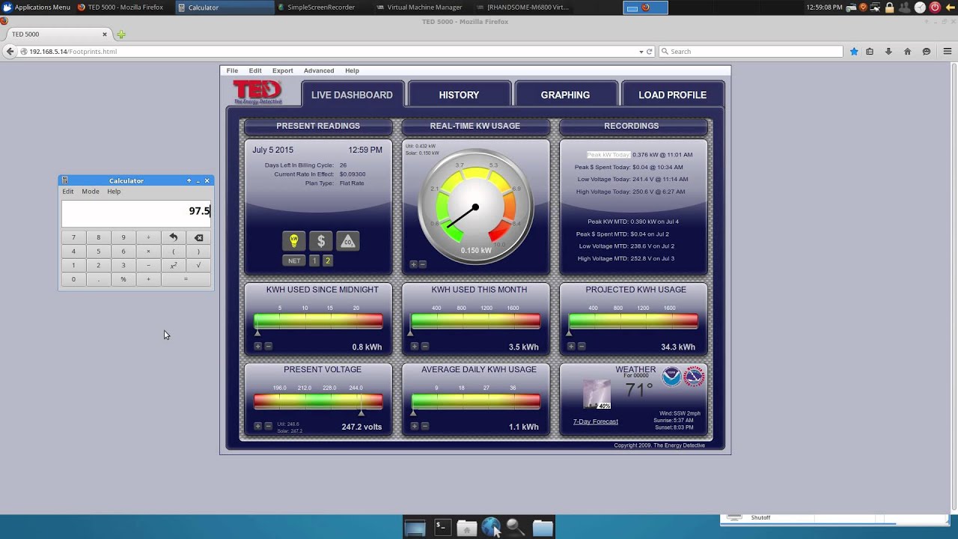Increase scale of Projected KWH Usage
The width and height of the screenshot is (958, 539).
pyautogui.click(x=571, y=346)
